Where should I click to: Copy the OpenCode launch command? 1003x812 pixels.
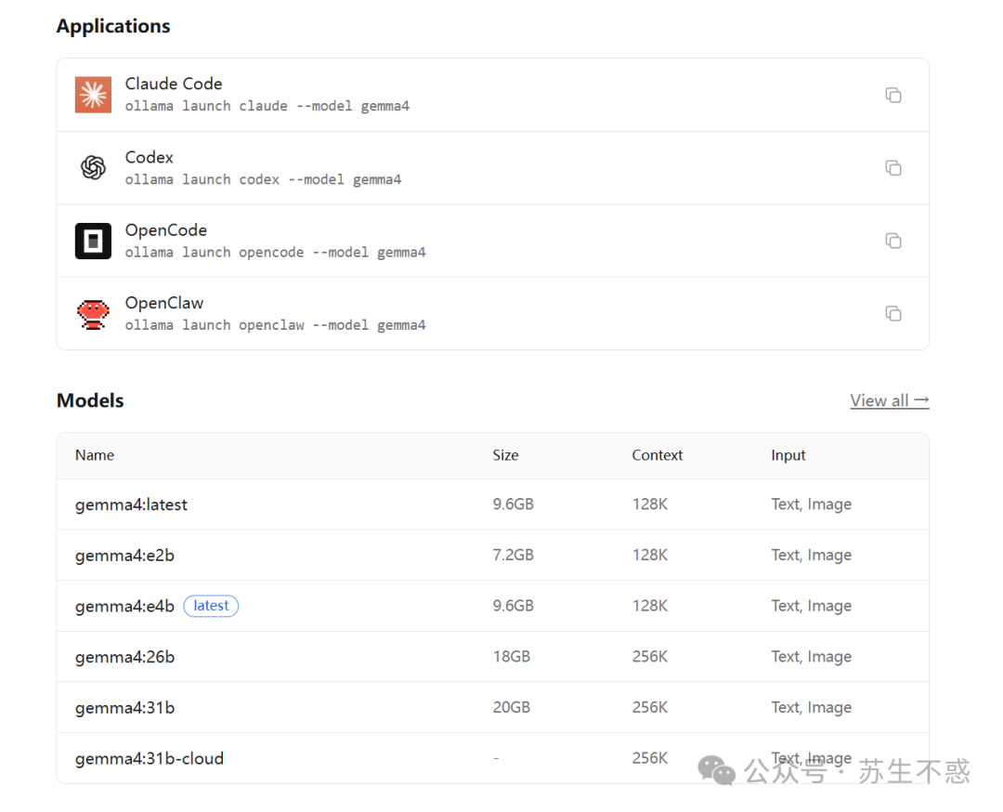click(893, 241)
